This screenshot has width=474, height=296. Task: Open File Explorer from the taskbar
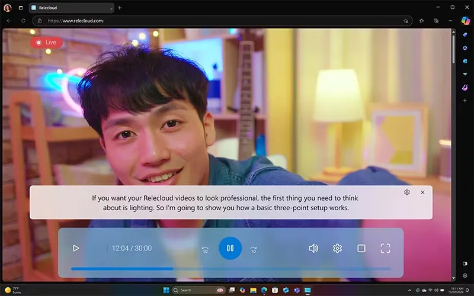(x=254, y=290)
